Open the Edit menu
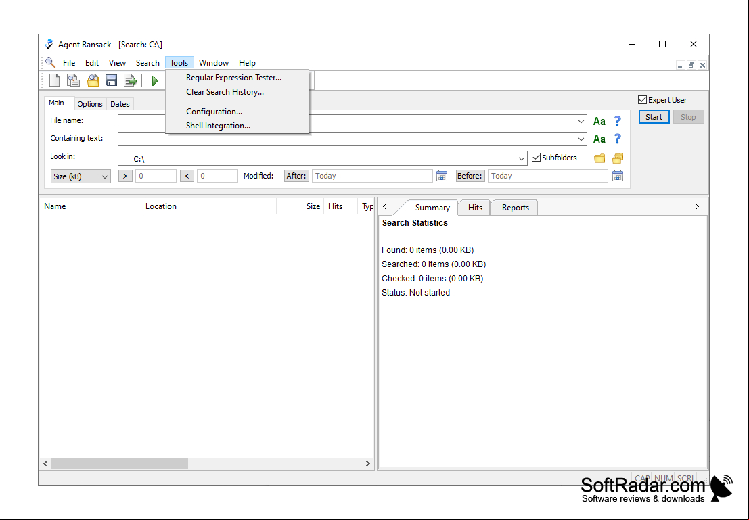 [x=92, y=63]
